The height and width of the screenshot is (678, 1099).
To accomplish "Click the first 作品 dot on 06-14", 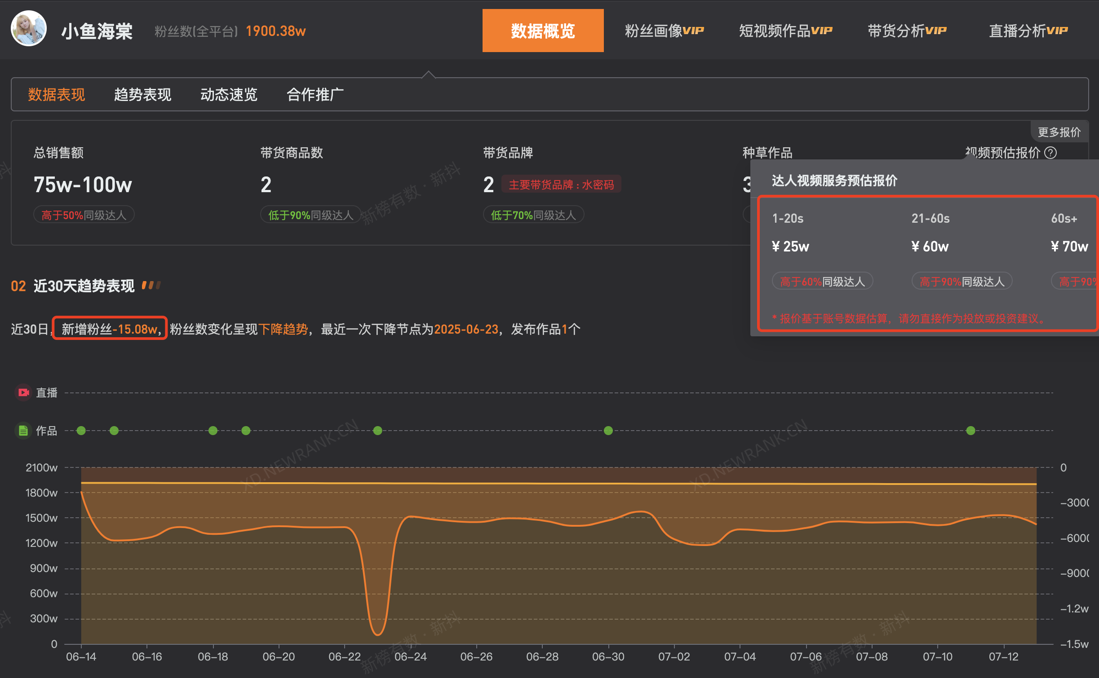I will [81, 431].
